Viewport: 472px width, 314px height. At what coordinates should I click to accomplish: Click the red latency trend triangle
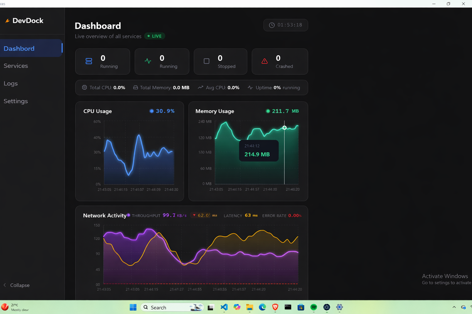pyautogui.click(x=195, y=215)
